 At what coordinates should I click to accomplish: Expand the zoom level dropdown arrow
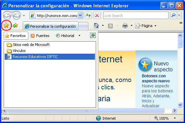175,118
